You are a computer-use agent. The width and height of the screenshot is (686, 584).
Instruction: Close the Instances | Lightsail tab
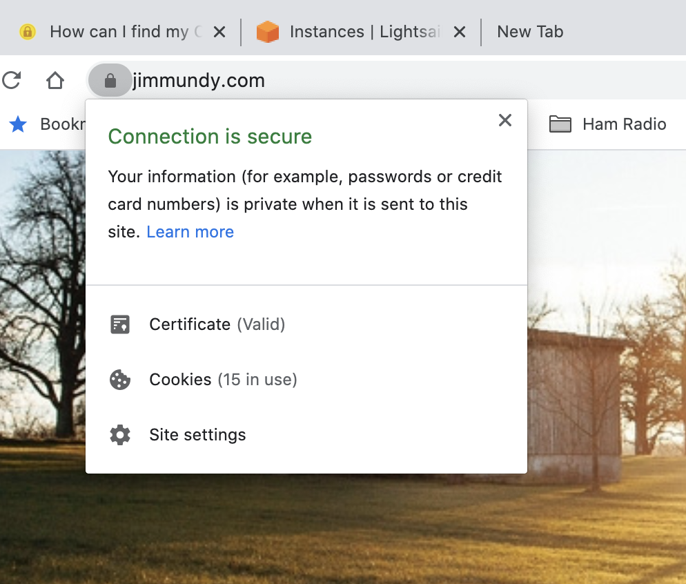pyautogui.click(x=460, y=32)
